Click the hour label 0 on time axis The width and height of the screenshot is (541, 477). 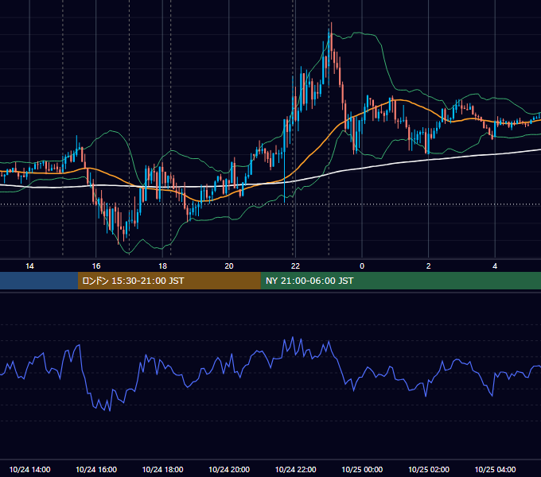362,266
